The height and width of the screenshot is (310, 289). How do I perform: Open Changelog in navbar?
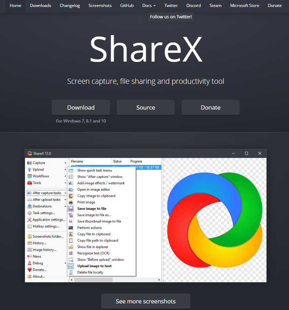pyautogui.click(x=70, y=6)
